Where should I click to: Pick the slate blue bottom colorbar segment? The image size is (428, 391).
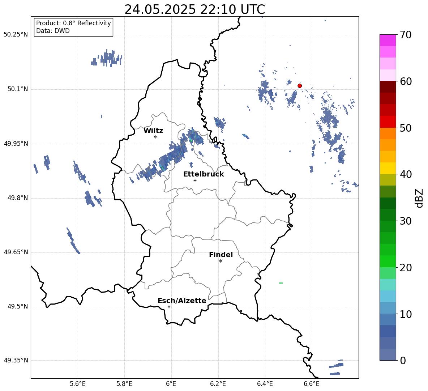point(388,354)
